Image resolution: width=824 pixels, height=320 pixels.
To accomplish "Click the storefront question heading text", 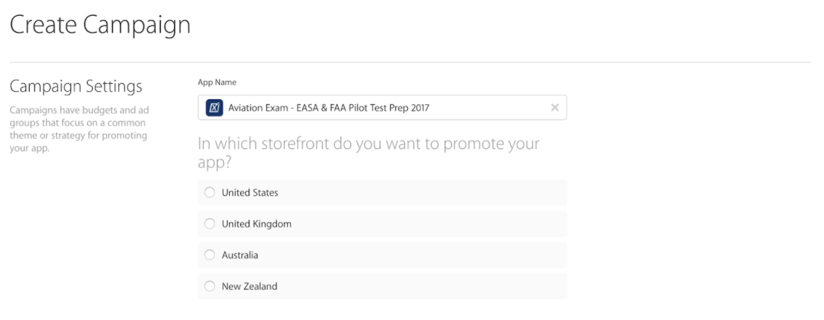I will tap(368, 152).
